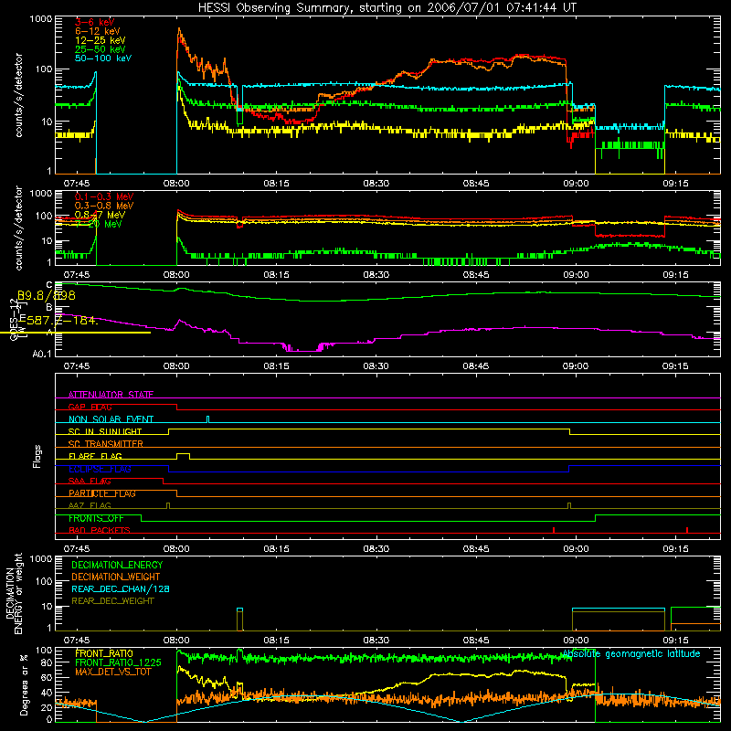
Task: Click the DECIMATION_WEIGHT legend label
Action: tap(116, 577)
